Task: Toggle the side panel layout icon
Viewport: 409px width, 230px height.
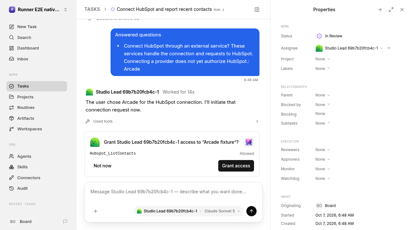Action: pos(257,10)
